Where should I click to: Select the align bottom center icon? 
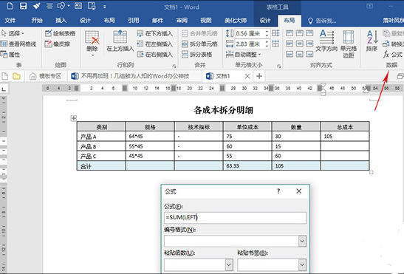(x=300, y=54)
